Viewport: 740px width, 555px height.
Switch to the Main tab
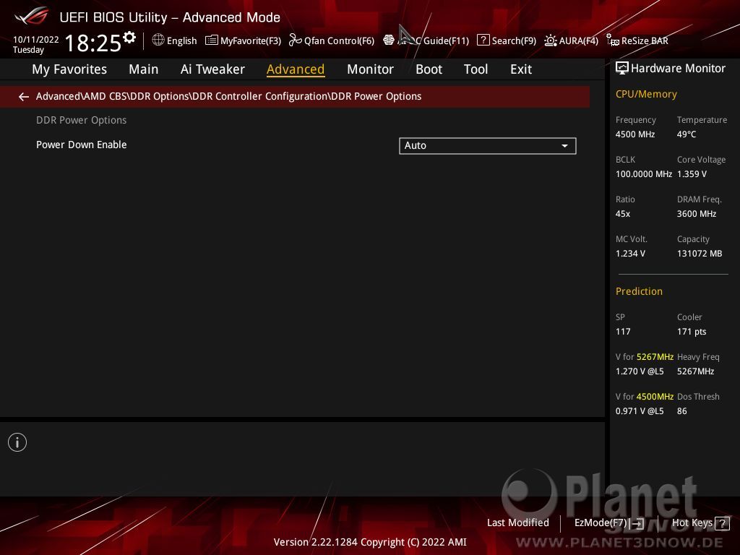144,69
